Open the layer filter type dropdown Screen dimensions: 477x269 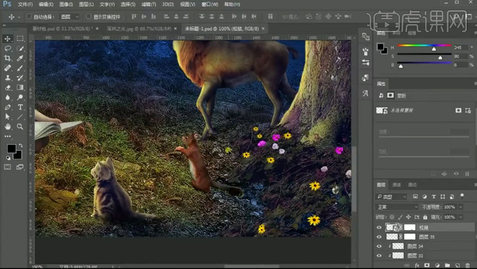pyautogui.click(x=391, y=197)
